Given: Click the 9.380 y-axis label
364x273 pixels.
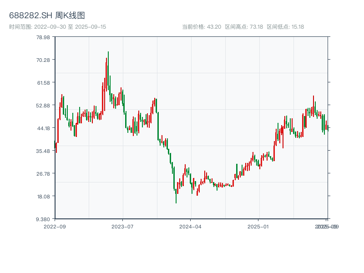Looking at the screenshot, I should coord(42,219).
